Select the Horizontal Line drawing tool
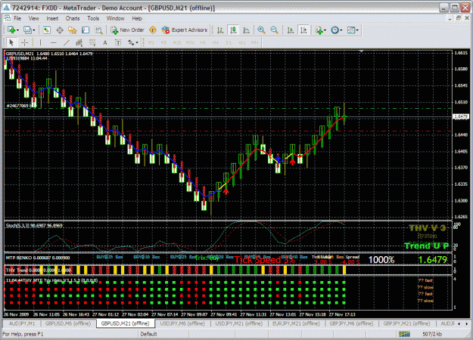The height and width of the screenshot is (340, 473). tap(54, 42)
